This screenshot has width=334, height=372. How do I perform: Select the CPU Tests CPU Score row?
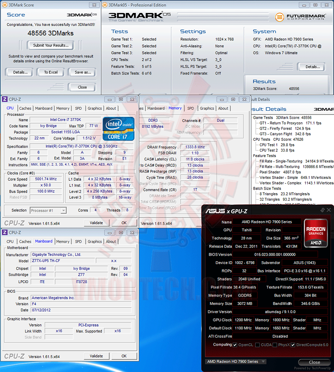click(278, 139)
